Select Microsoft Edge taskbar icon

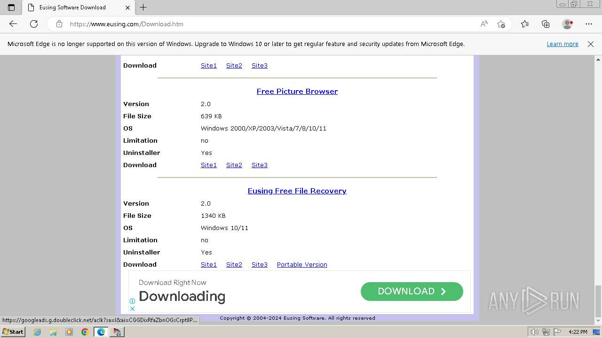pos(101,332)
